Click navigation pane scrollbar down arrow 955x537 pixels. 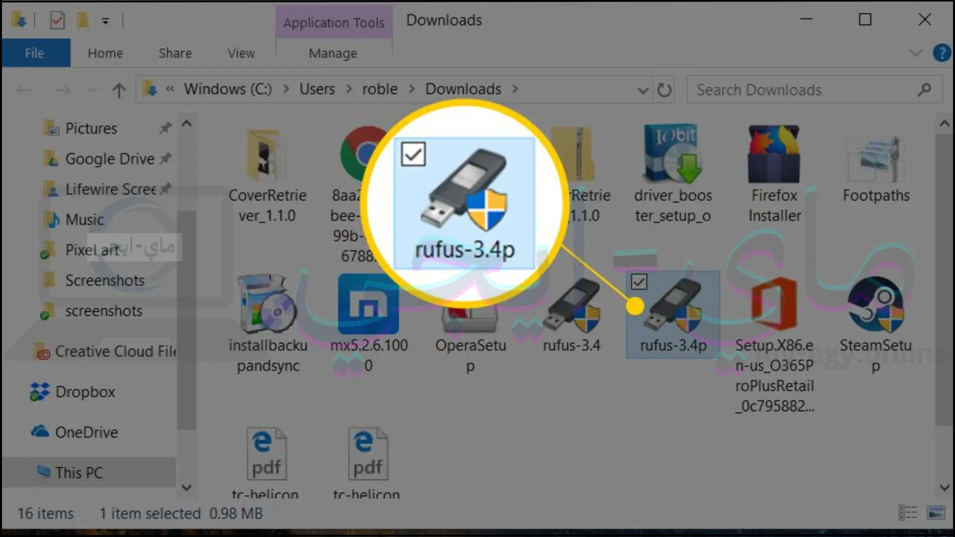pos(187,488)
